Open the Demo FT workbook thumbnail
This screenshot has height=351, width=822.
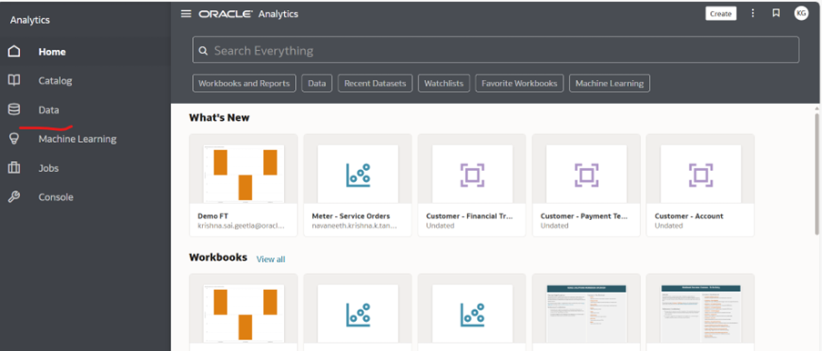pyautogui.click(x=243, y=173)
